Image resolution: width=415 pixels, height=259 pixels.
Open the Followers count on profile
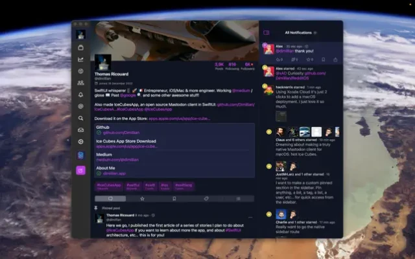tap(247, 66)
